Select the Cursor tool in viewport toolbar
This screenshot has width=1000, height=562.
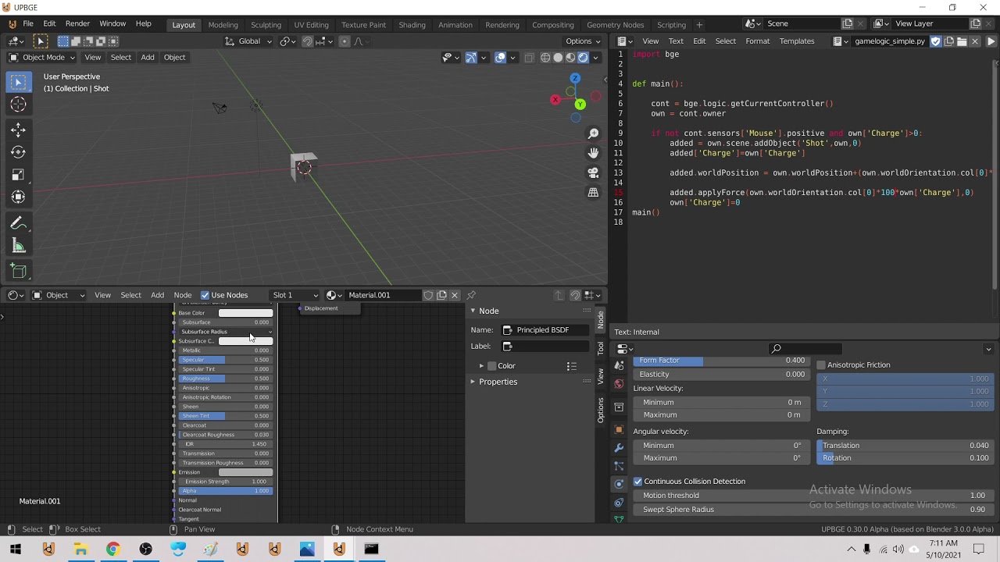coord(18,105)
